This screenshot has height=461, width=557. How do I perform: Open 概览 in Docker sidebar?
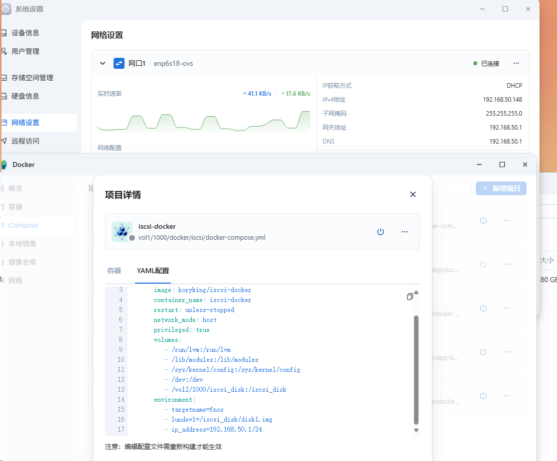pos(15,188)
